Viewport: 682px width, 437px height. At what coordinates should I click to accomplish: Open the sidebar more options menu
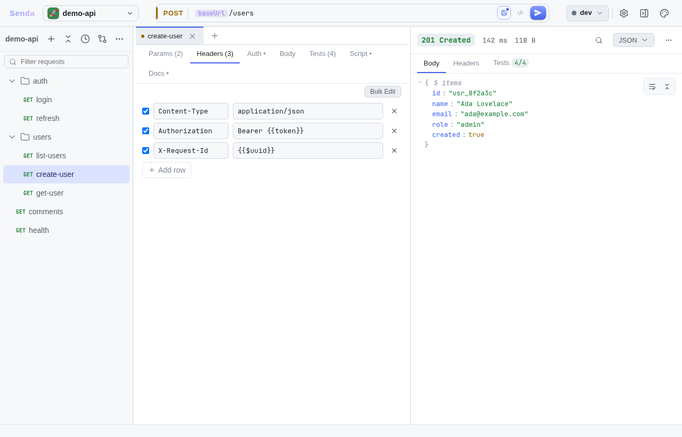click(119, 39)
